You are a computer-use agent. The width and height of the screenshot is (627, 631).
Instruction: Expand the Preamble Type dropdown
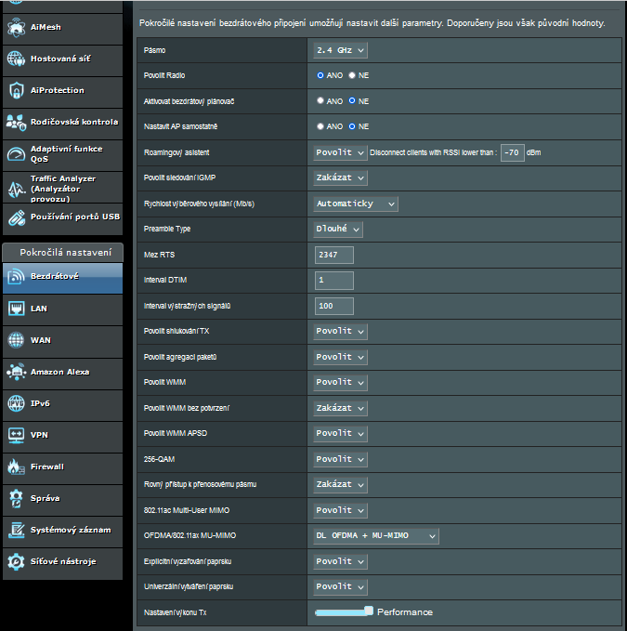pyautogui.click(x=337, y=229)
